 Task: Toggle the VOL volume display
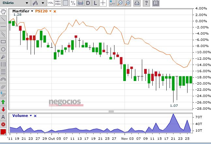tap(51, 3)
